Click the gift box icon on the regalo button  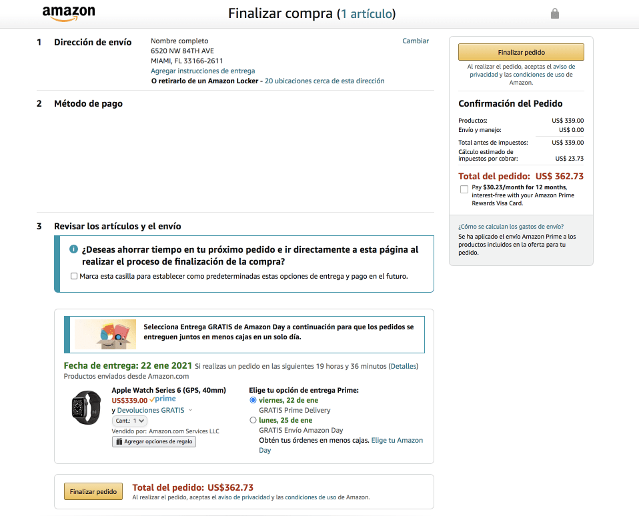point(118,441)
